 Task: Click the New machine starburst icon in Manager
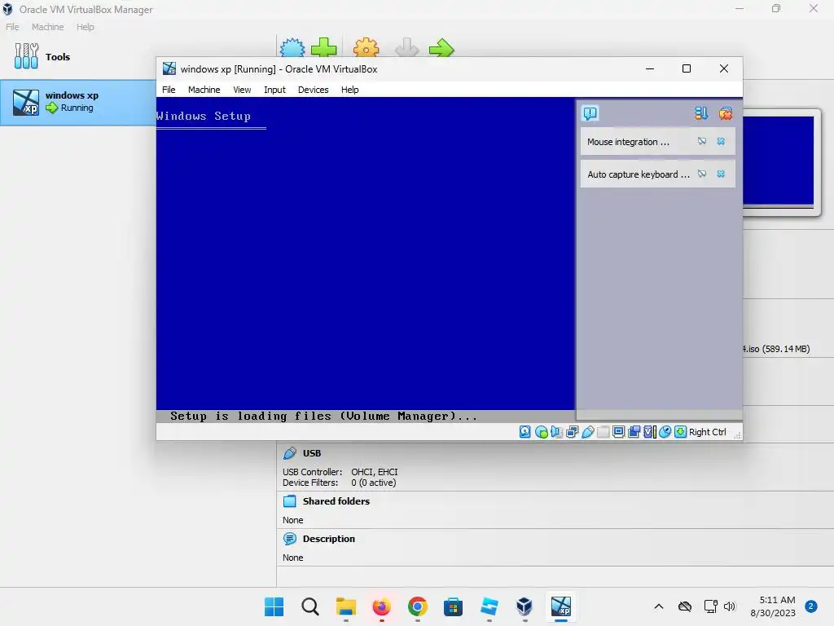point(292,48)
